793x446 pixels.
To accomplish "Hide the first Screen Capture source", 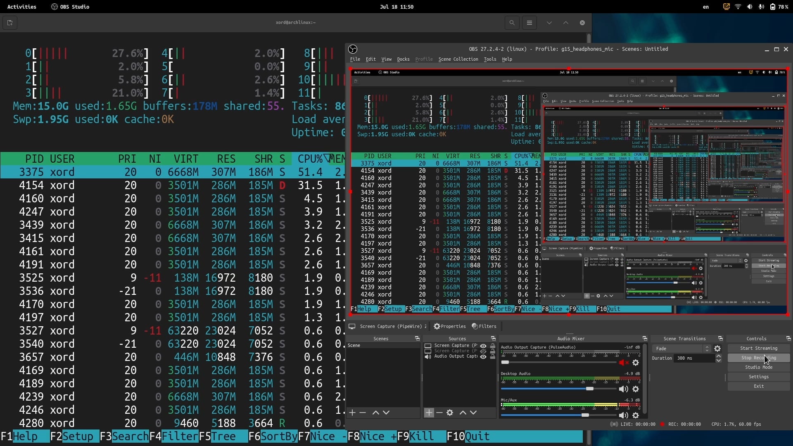I will (x=483, y=346).
